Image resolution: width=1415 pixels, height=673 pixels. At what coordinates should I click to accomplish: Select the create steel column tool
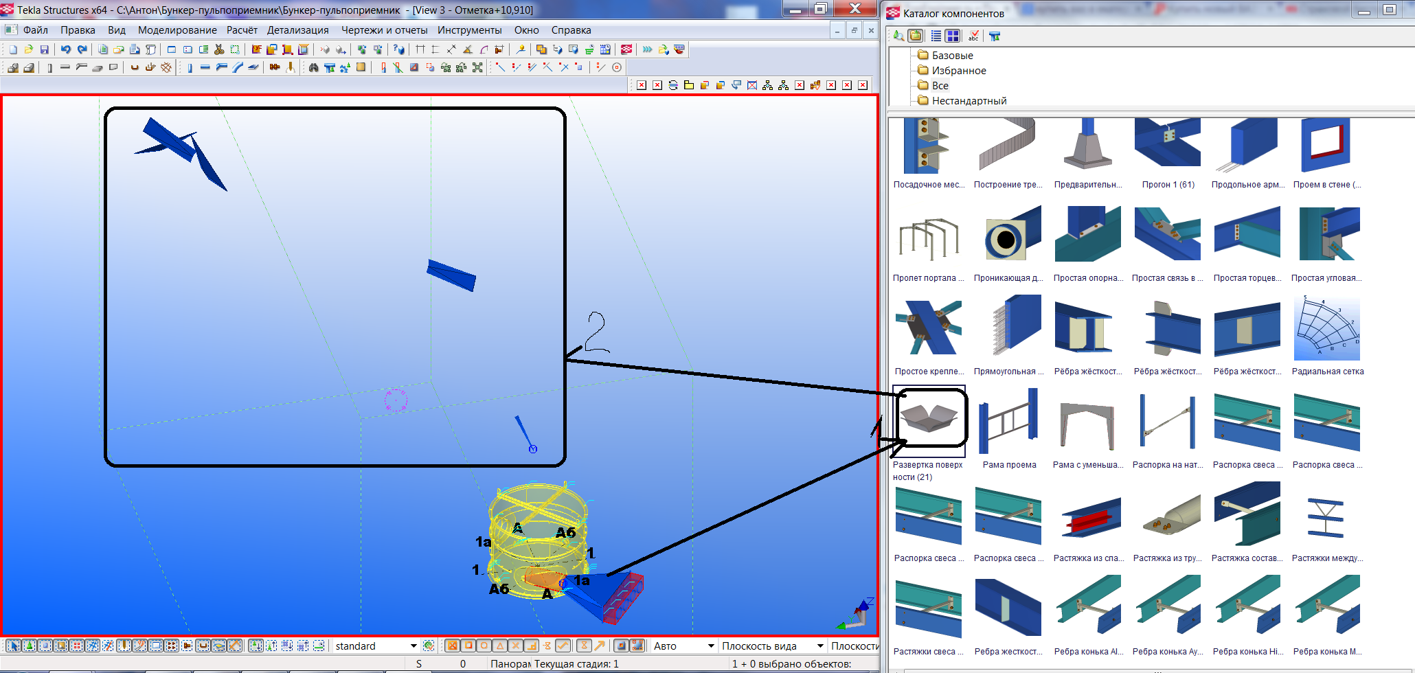190,67
